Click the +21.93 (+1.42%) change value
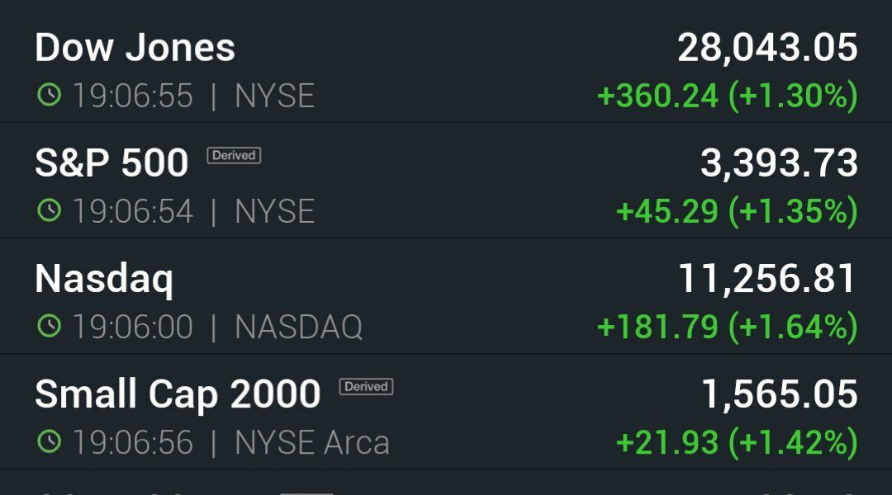Viewport: 892px width, 495px height. point(738,443)
